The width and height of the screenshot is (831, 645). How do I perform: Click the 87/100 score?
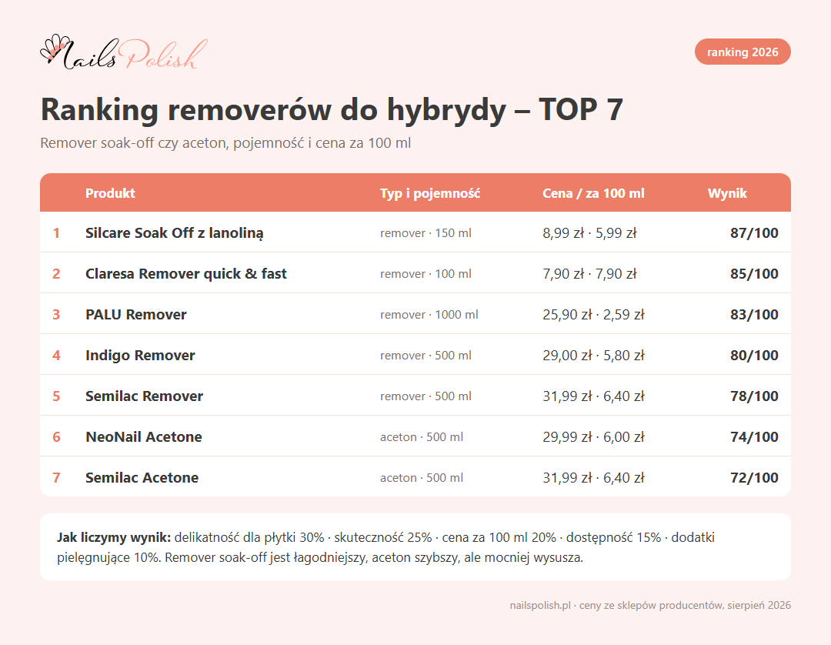(x=754, y=232)
